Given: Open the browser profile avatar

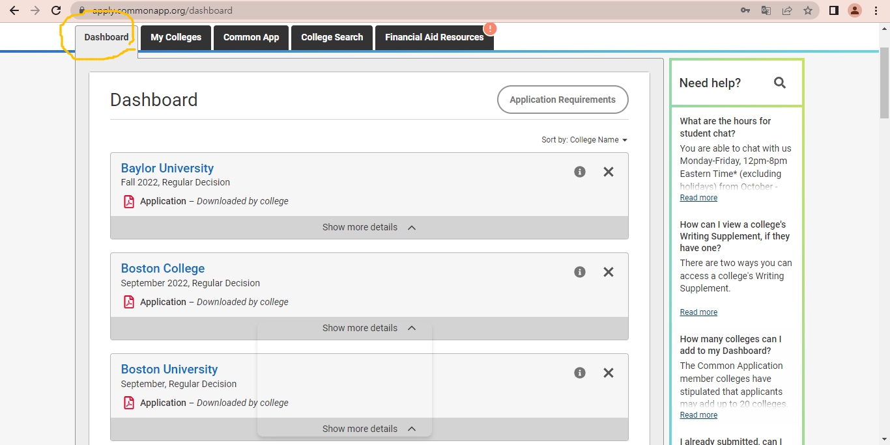Looking at the screenshot, I should (x=855, y=10).
